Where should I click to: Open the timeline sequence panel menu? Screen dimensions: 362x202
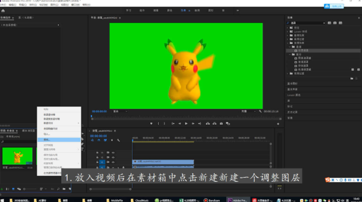tap(115, 131)
